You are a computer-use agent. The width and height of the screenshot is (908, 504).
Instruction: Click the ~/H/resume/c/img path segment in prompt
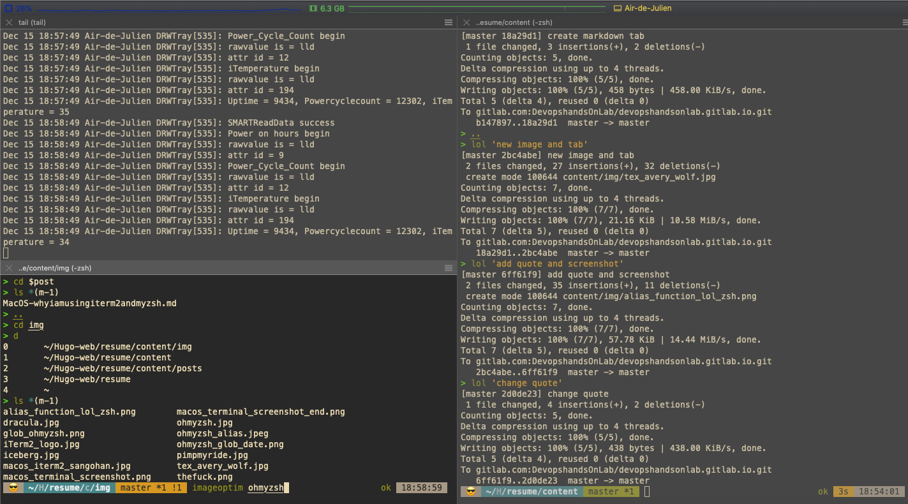tap(68, 488)
